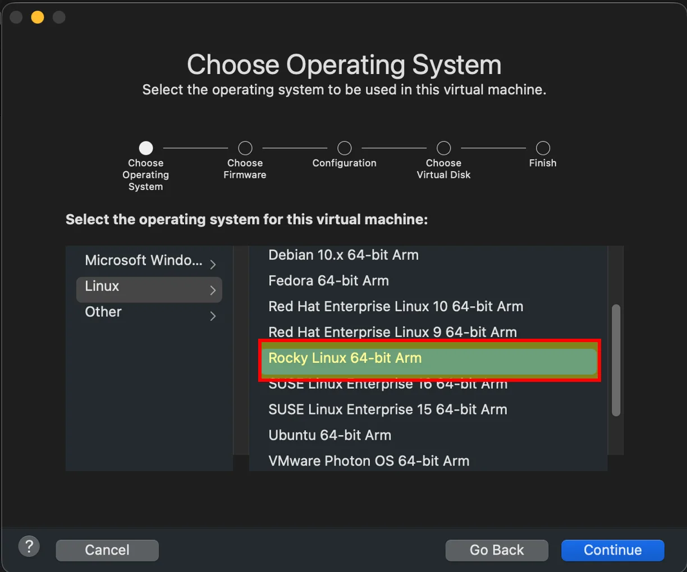Viewport: 687px width, 572px height.
Task: Click the Choose Operating System step circle
Action: 146,148
